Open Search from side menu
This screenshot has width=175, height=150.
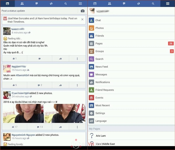pos(131,59)
